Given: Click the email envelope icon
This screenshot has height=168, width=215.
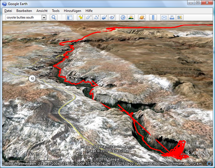Looking at the screenshot, I should pyautogui.click(x=164, y=17).
